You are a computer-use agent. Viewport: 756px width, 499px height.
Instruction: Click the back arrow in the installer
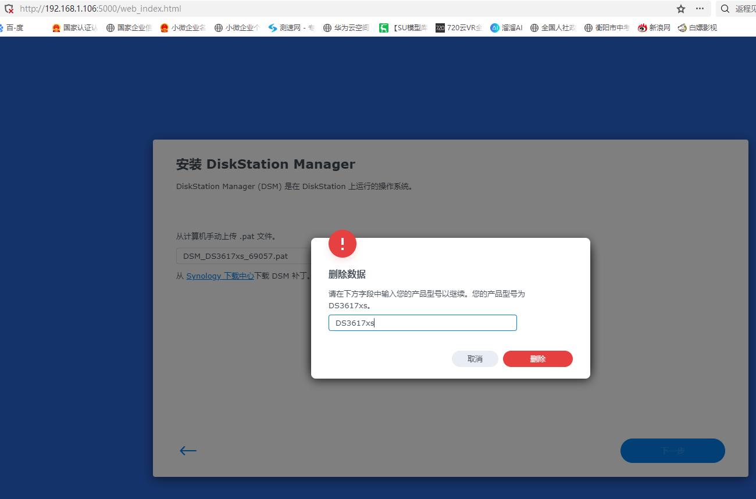click(188, 451)
